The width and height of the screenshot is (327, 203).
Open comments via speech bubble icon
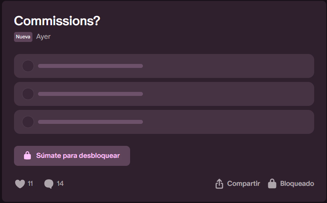point(49,184)
